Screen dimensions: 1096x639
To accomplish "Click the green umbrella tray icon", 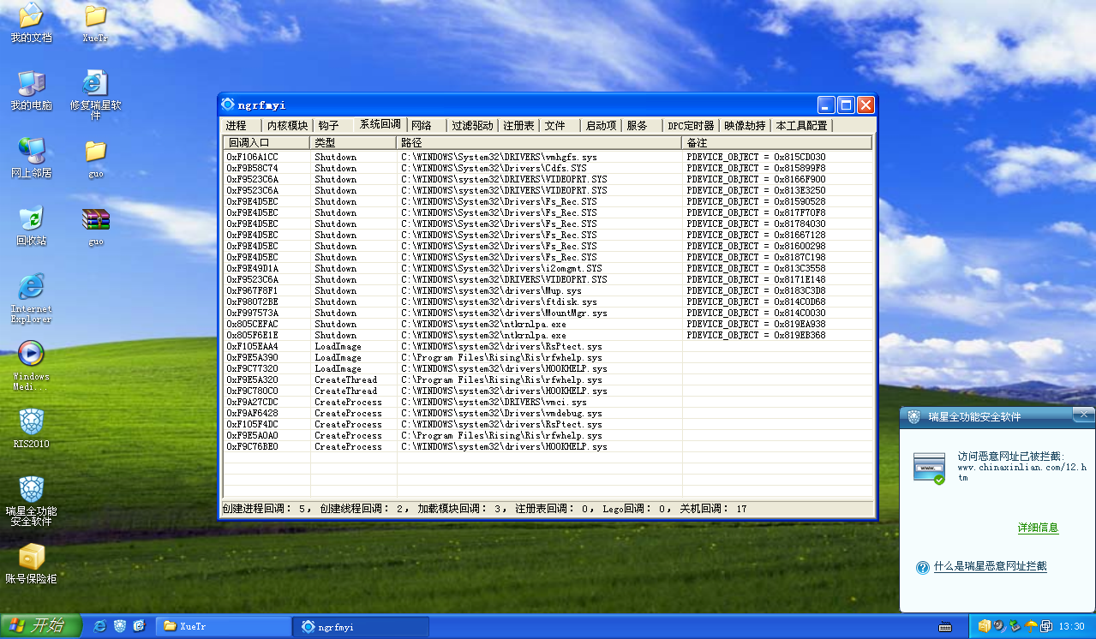I will tap(1031, 626).
